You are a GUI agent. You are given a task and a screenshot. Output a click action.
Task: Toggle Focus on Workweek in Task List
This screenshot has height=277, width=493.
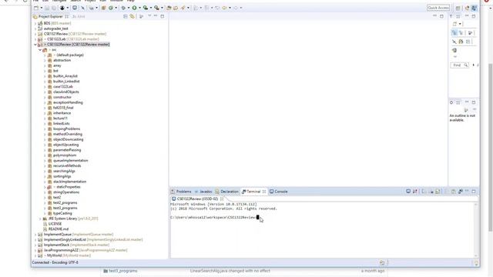click(x=471, y=32)
